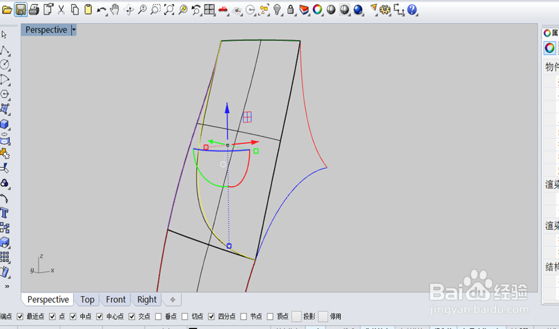This screenshot has height=329, width=559.
Task: Copy objects with the copy icon
Action: point(74,10)
